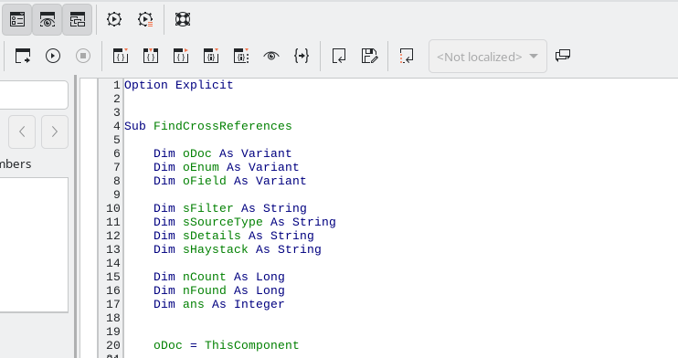Compile the Basic module
This screenshot has height=358, width=678.
click(23, 57)
